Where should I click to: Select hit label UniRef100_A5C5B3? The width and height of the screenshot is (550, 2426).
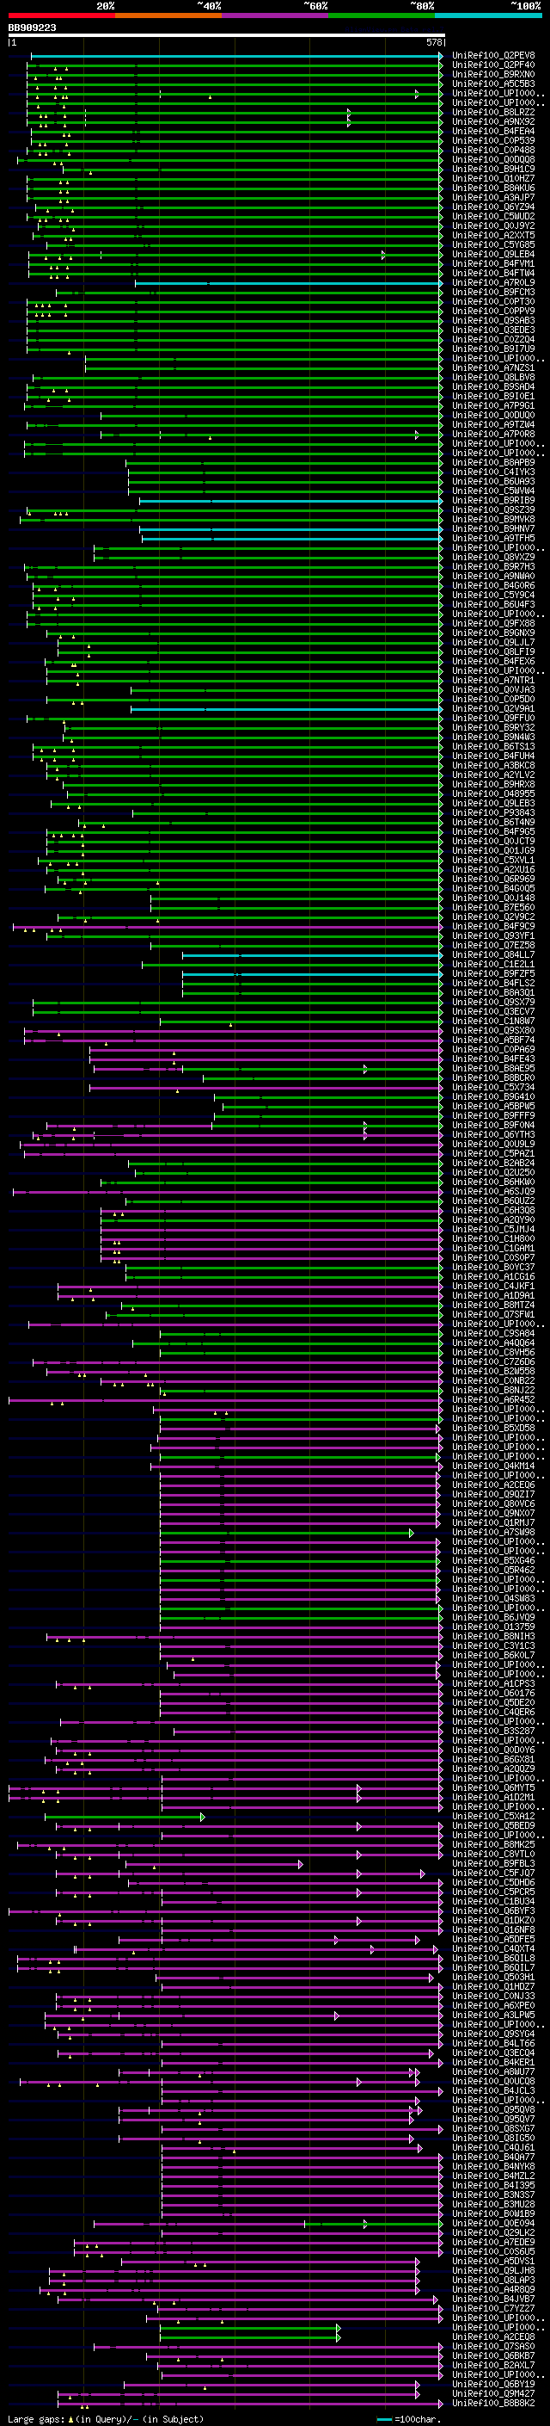493,83
